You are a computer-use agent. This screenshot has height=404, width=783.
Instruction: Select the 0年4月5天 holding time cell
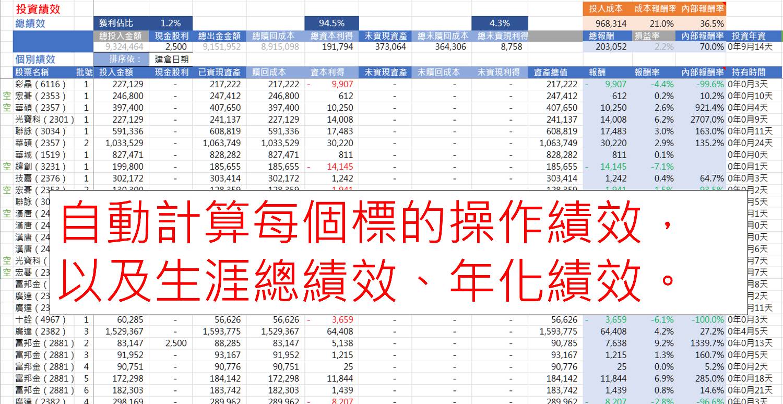coord(747,331)
